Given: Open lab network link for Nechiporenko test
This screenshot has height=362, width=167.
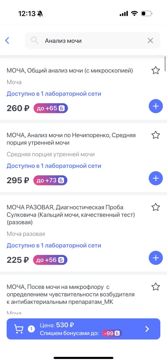Looking at the screenshot, I should [x=54, y=166].
